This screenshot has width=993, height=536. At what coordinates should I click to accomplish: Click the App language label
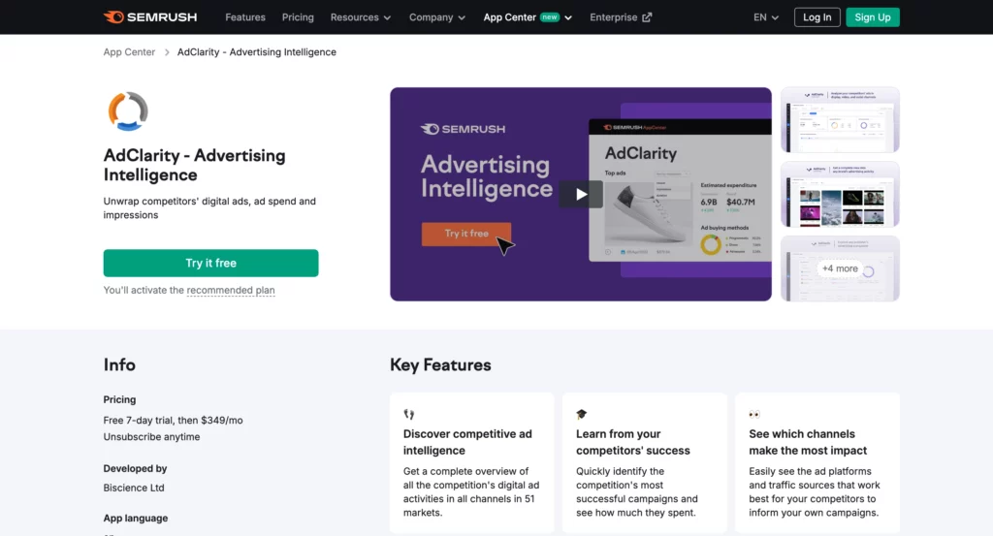pos(136,518)
